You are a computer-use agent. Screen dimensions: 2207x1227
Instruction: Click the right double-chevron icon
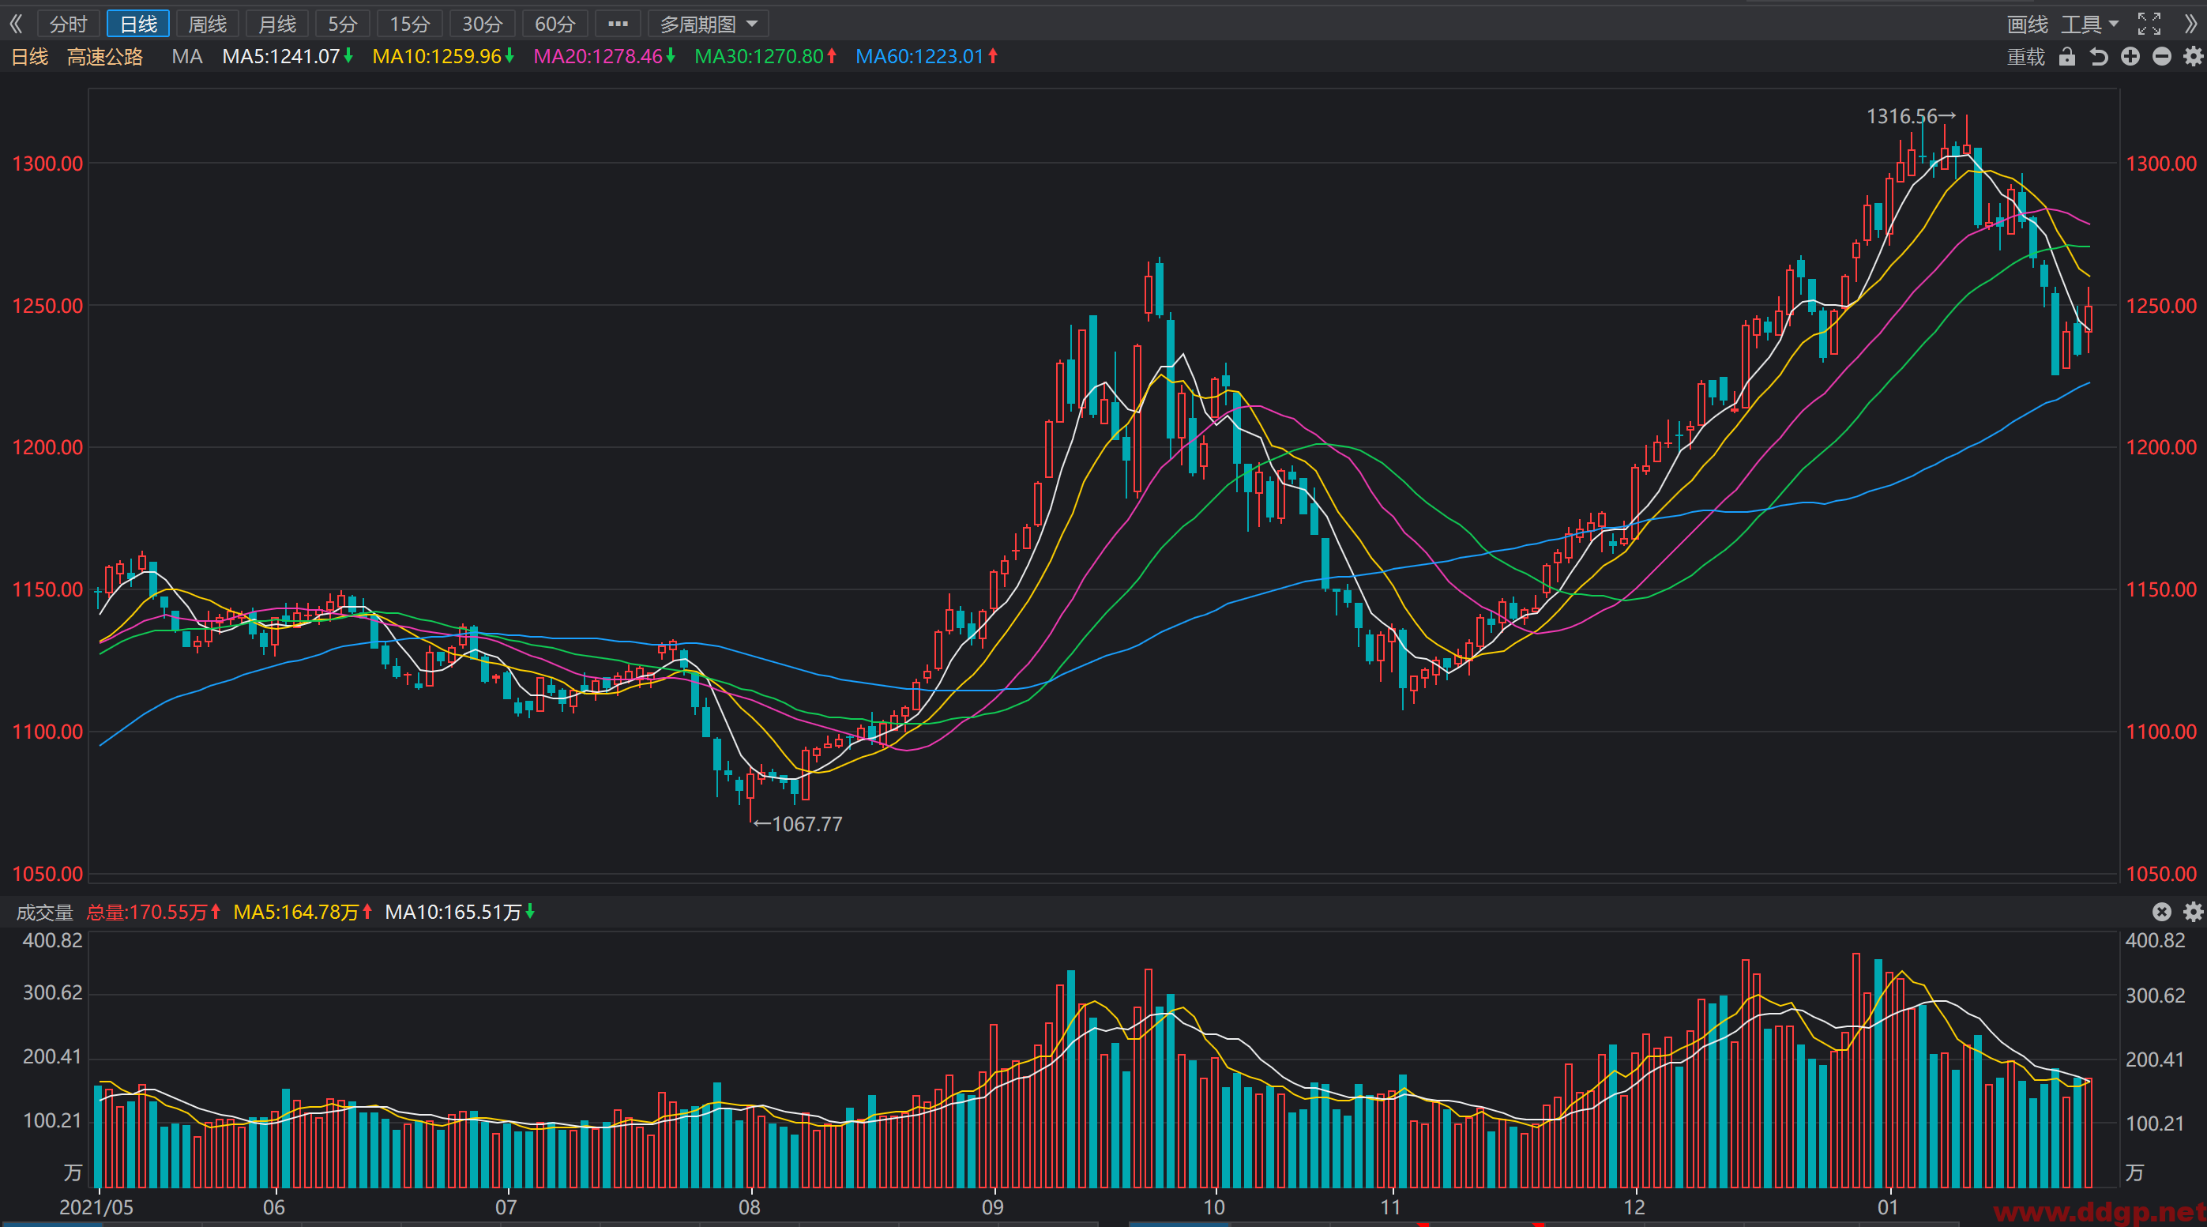point(2190,24)
